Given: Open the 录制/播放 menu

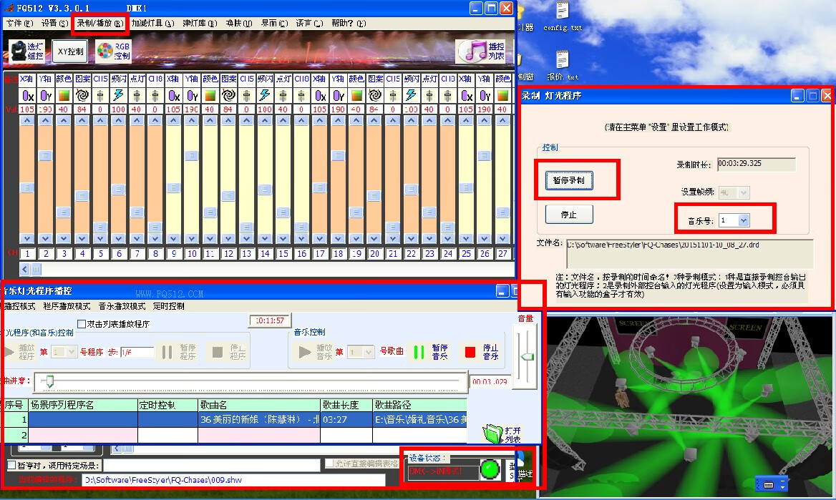Looking at the screenshot, I should pyautogui.click(x=99, y=23).
